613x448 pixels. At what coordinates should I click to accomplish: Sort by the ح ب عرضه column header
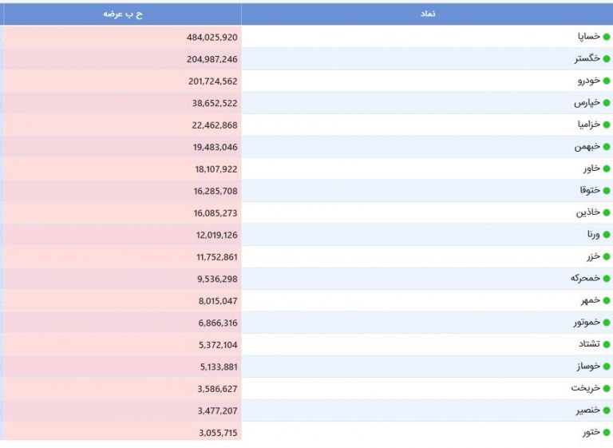[123, 14]
